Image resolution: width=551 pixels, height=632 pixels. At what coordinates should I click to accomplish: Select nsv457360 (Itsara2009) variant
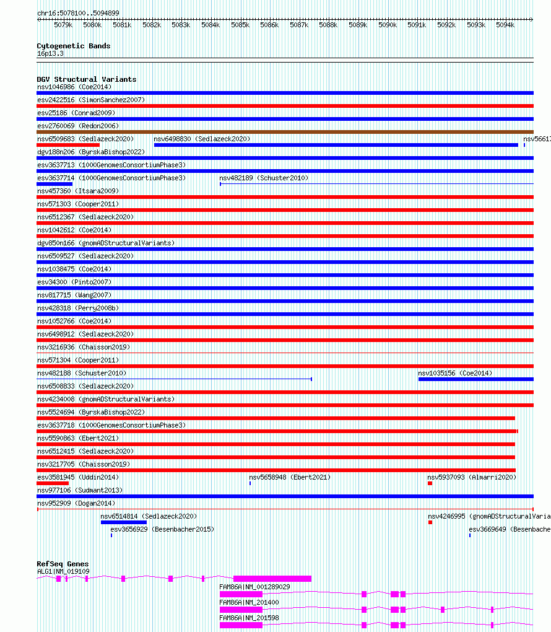tap(78, 191)
